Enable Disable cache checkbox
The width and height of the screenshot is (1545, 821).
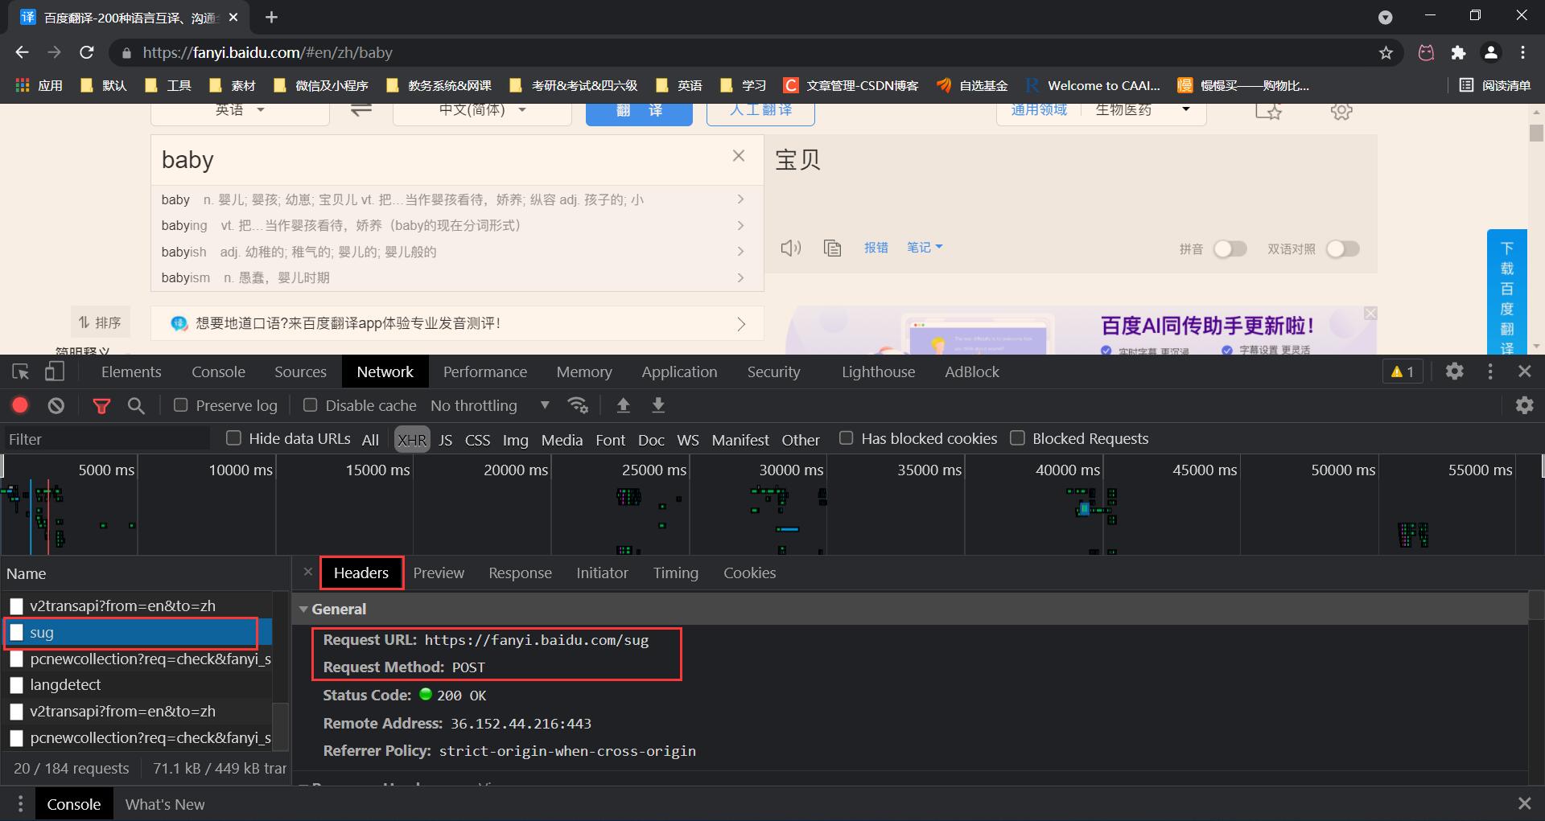coord(310,405)
